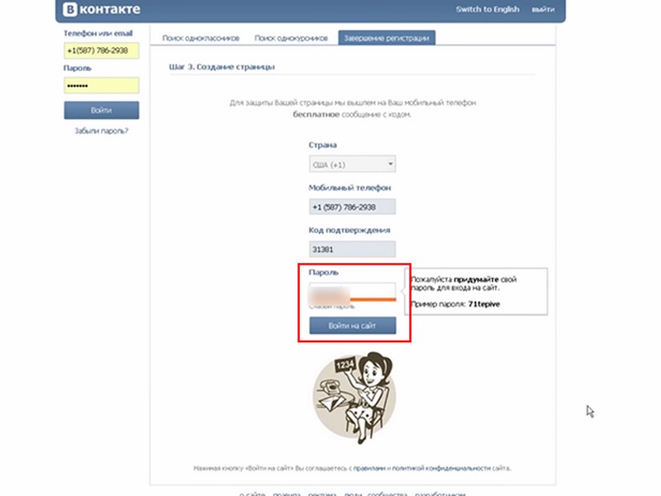Click the Мобильный телефон field
Image resolution: width=661 pixels, height=496 pixels.
[x=353, y=207]
